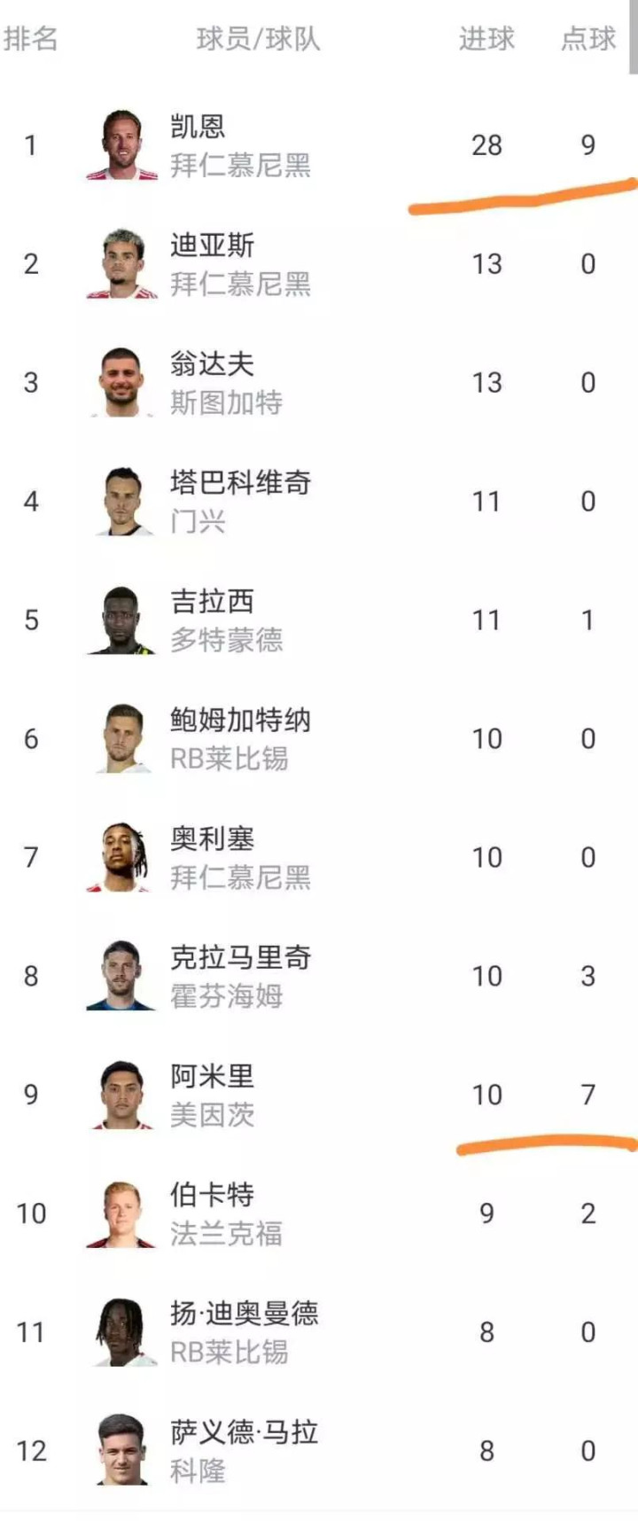The image size is (638, 1521).
Task: Open 迪亚斯's avatar photo
Action: click(x=121, y=264)
